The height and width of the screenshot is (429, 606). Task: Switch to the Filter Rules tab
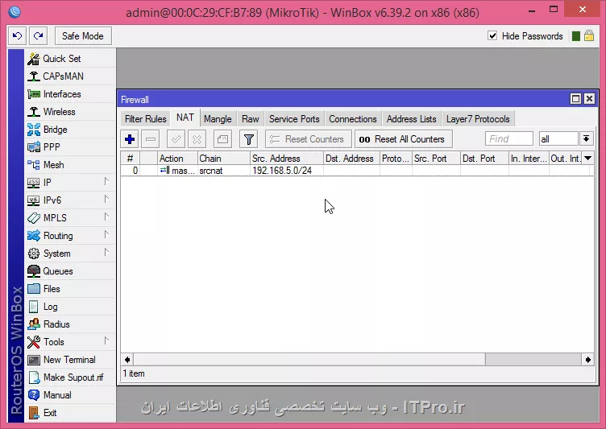pyautogui.click(x=145, y=119)
